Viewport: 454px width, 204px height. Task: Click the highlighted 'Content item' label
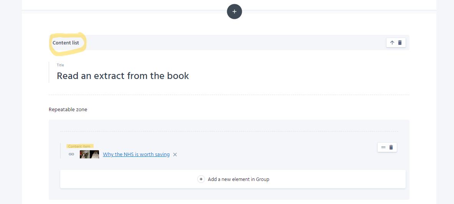click(79, 146)
